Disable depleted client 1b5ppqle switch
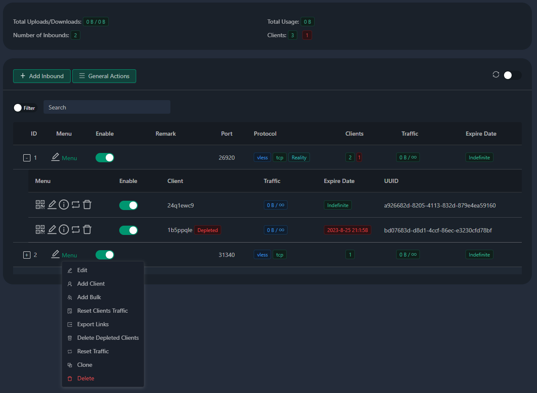Image resolution: width=537 pixels, height=393 pixels. pos(129,230)
